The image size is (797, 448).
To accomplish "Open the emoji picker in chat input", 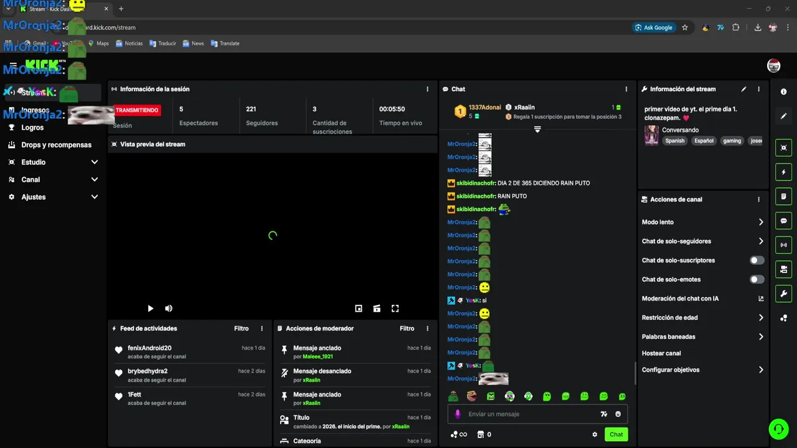I will coord(618,414).
